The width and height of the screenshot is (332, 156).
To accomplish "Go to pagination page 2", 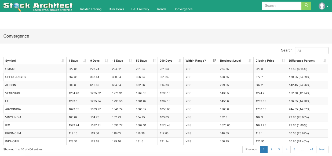I will pyautogui.click(x=271, y=150).
